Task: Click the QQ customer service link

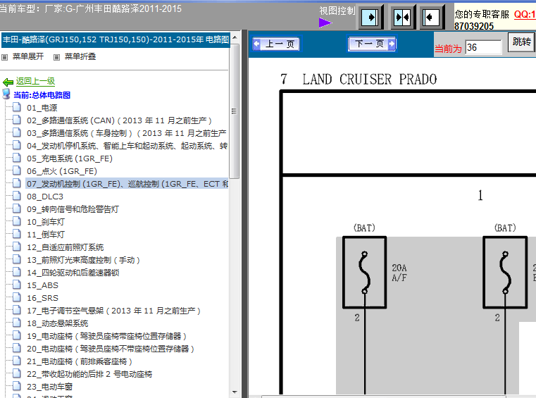Action: 525,14
